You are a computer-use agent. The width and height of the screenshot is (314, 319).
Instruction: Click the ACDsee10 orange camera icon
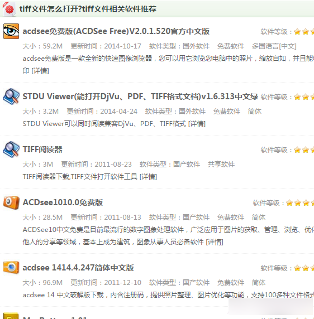tap(11, 202)
